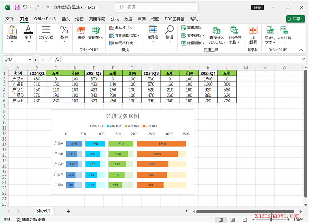Click the 编辑 editing icon
Screen dimensions: 309x223
(169, 33)
